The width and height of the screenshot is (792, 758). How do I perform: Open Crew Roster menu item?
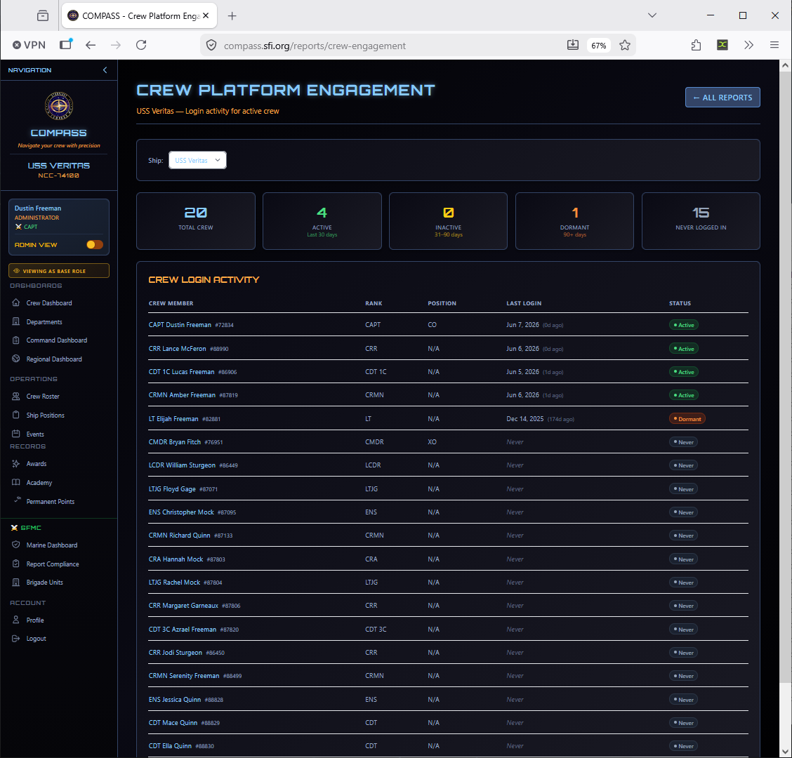click(x=43, y=397)
